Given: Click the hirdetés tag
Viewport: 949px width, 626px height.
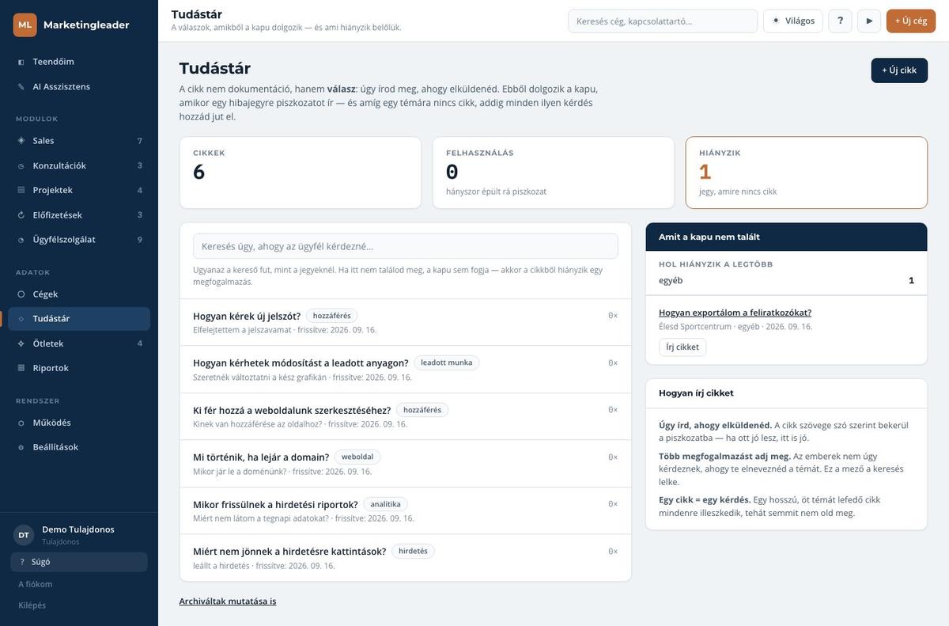Looking at the screenshot, I should [x=413, y=552].
